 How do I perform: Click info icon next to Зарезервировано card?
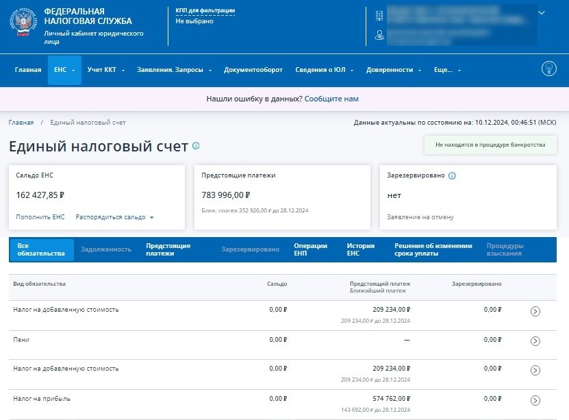tap(452, 175)
